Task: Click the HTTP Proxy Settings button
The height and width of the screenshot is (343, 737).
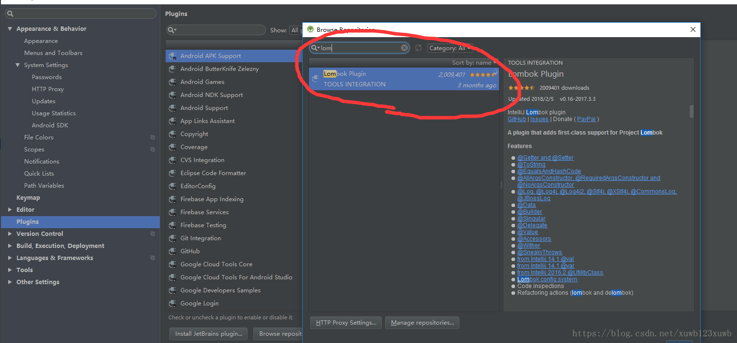Action: coord(346,323)
